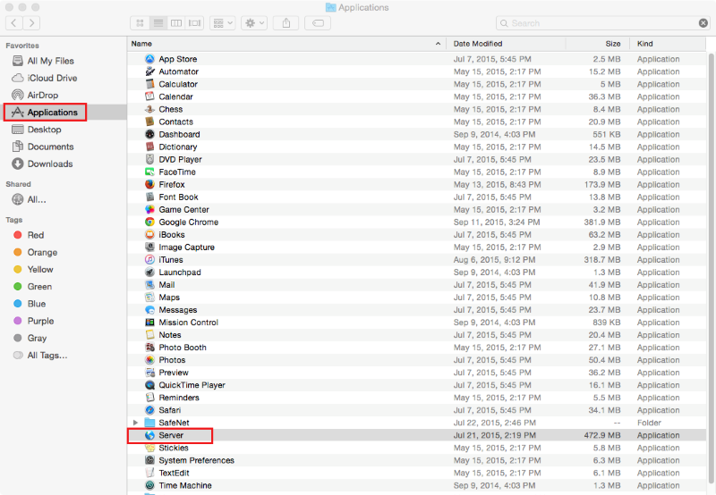Select the System Preferences row
The width and height of the screenshot is (716, 495).
coord(416,460)
